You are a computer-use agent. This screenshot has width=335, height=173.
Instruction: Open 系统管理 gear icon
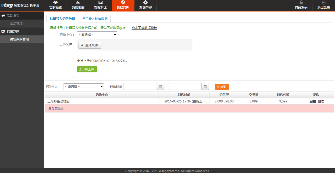(145, 2)
